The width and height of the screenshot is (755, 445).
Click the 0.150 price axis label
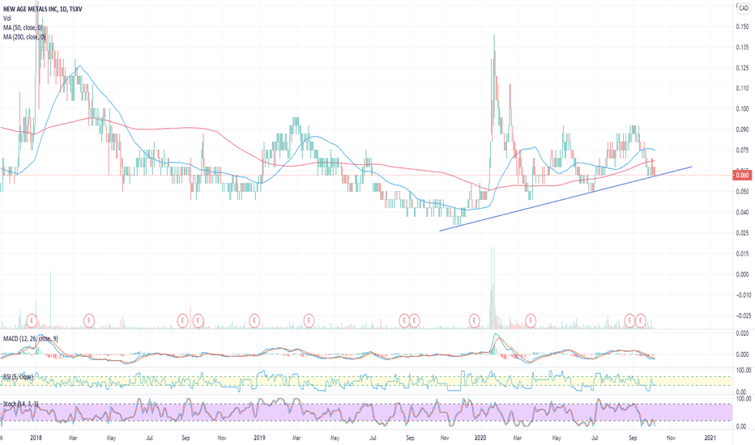[742, 27]
